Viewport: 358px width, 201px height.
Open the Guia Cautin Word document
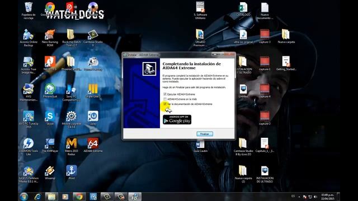200,146
